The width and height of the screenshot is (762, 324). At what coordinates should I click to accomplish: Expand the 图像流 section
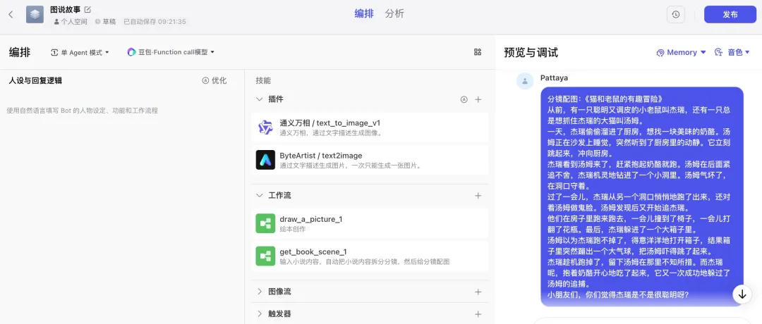click(260, 292)
